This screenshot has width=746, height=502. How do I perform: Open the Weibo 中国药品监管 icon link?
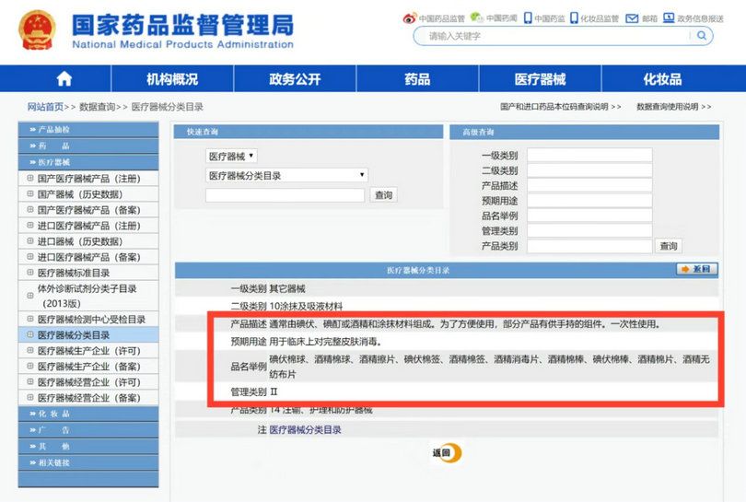tap(410, 18)
